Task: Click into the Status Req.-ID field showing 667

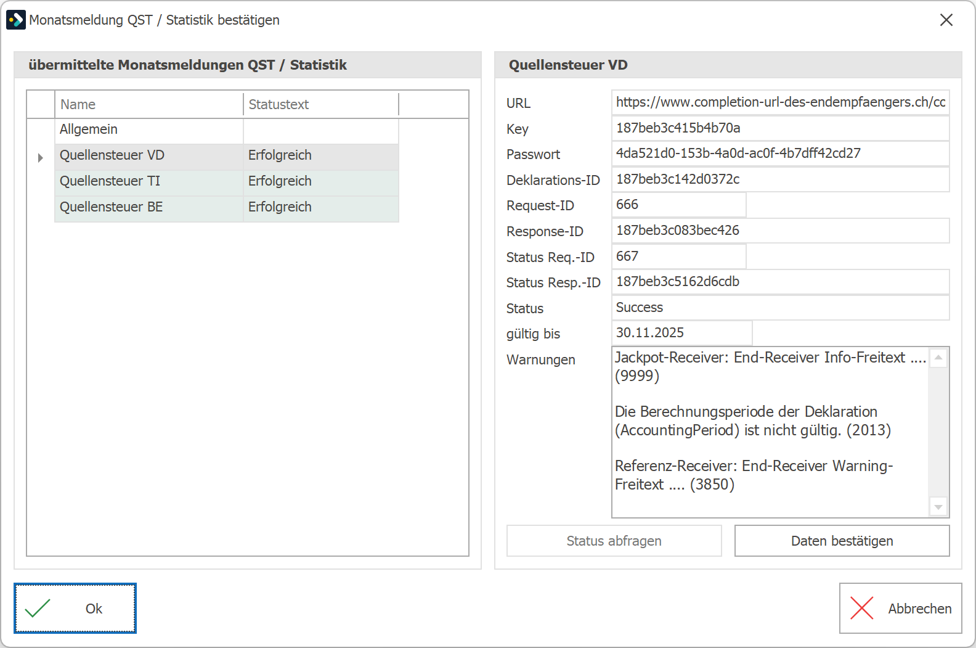Action: [x=679, y=256]
